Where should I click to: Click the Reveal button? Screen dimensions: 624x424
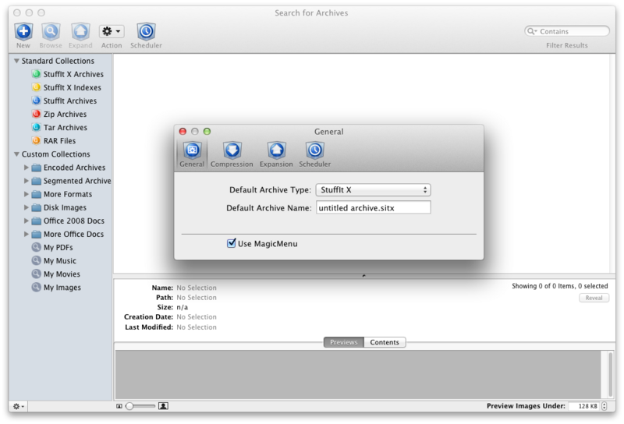click(594, 298)
